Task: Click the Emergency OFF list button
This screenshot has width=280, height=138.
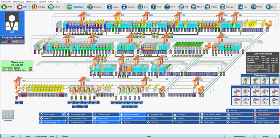Action: coord(79,118)
